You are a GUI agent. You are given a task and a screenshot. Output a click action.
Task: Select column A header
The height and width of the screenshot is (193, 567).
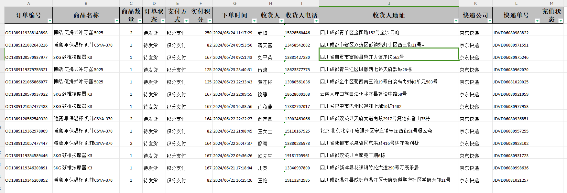point(28,3)
